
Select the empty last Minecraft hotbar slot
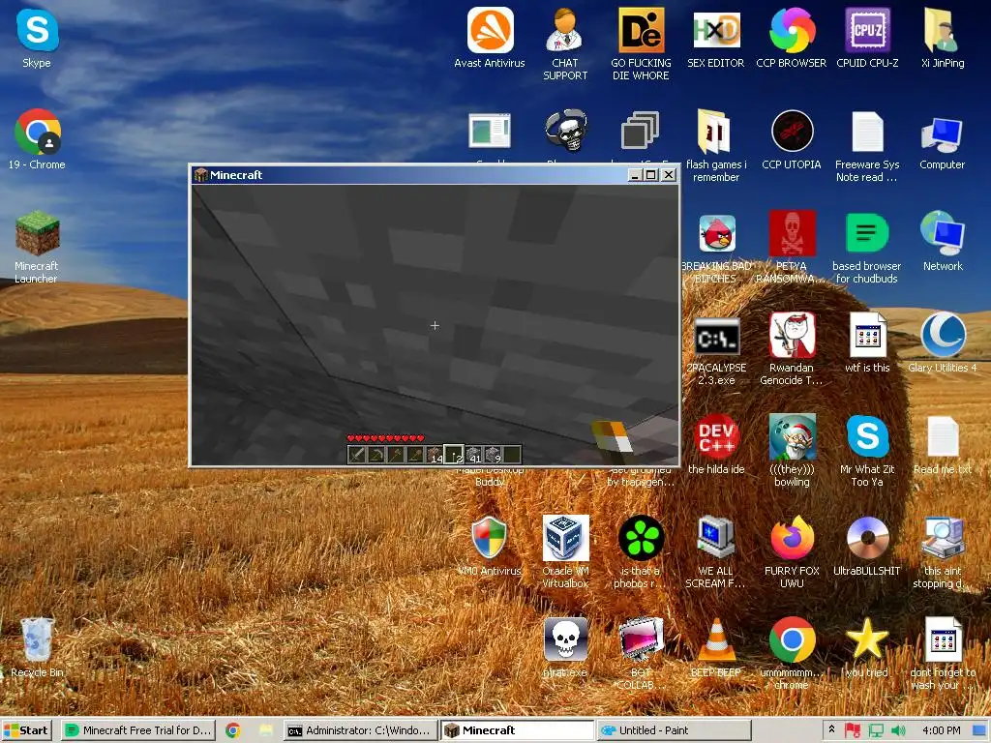[x=512, y=455]
